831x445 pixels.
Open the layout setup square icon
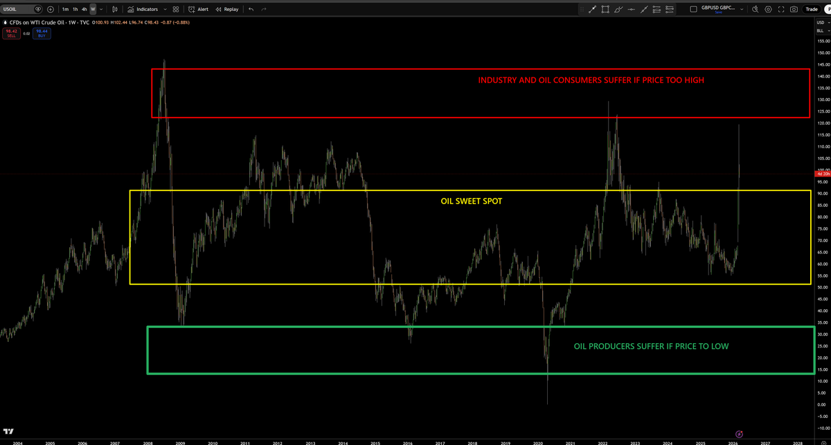695,10
